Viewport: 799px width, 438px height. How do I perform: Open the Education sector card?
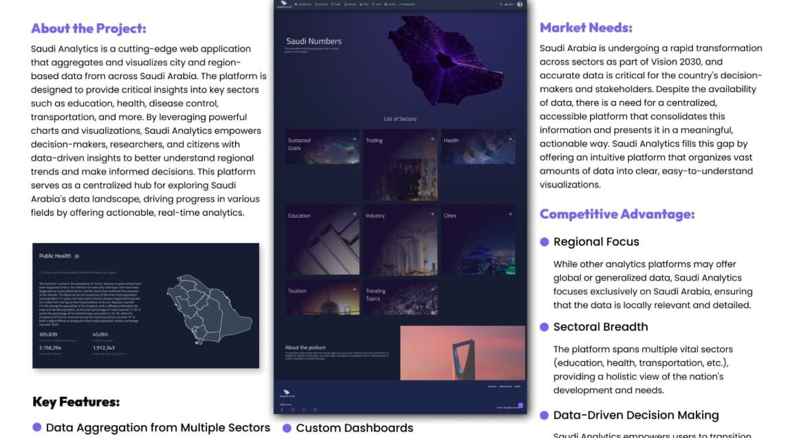click(x=322, y=240)
